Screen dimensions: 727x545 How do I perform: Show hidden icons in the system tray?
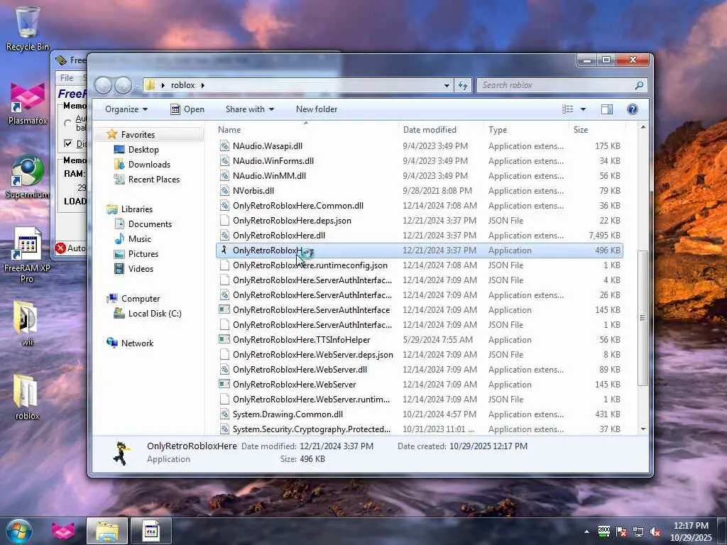[x=586, y=532]
